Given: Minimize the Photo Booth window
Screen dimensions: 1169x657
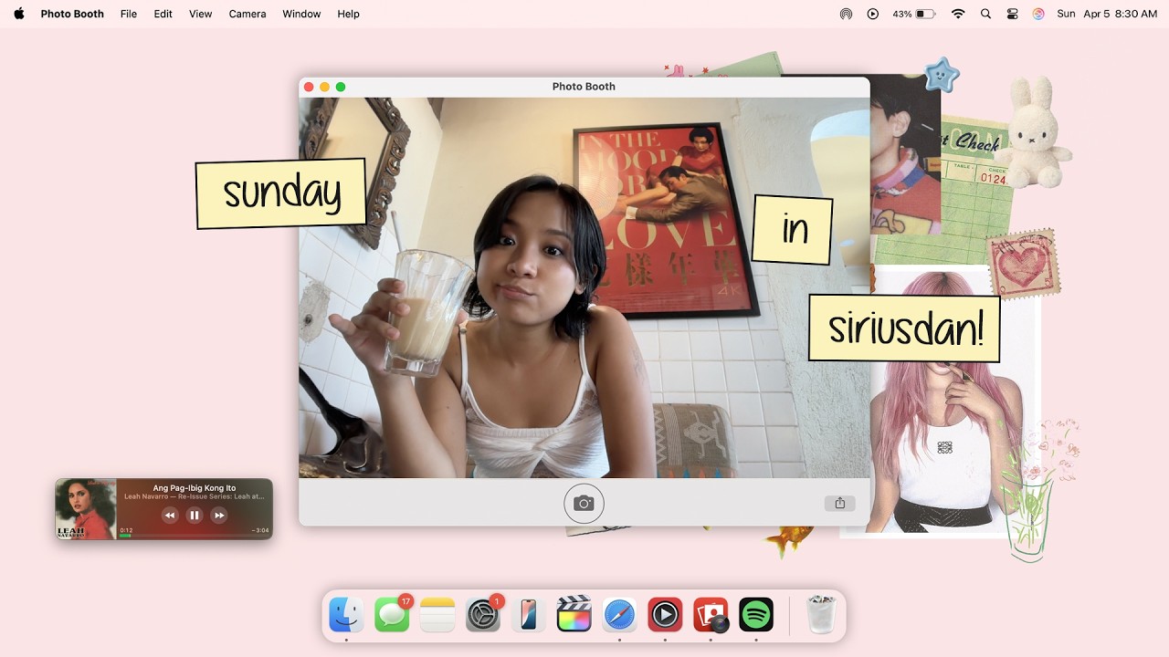Looking at the screenshot, I should tap(324, 87).
